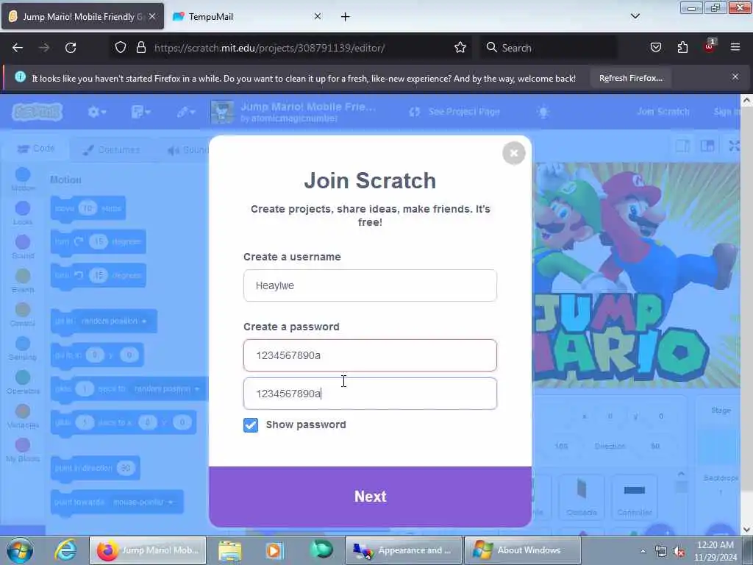Screen dimensions: 753x565
Task: Select the Looks block category
Action: click(x=23, y=213)
